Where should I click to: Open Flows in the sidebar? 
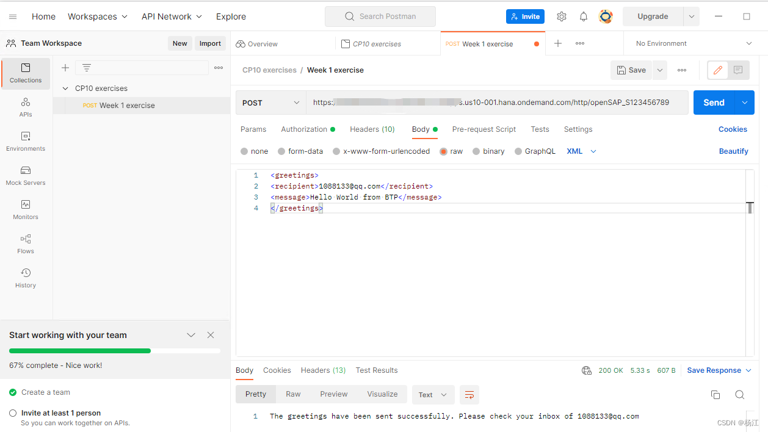pyautogui.click(x=26, y=244)
